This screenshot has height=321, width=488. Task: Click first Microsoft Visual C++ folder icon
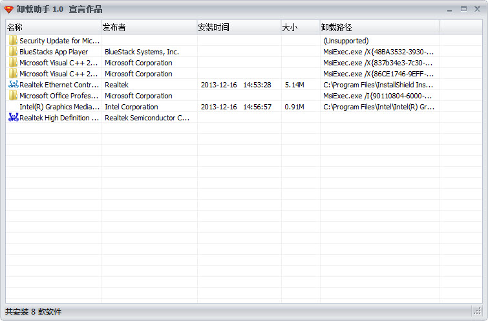(x=13, y=62)
